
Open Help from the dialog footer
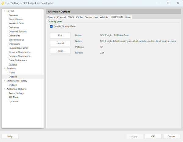(x=10, y=137)
